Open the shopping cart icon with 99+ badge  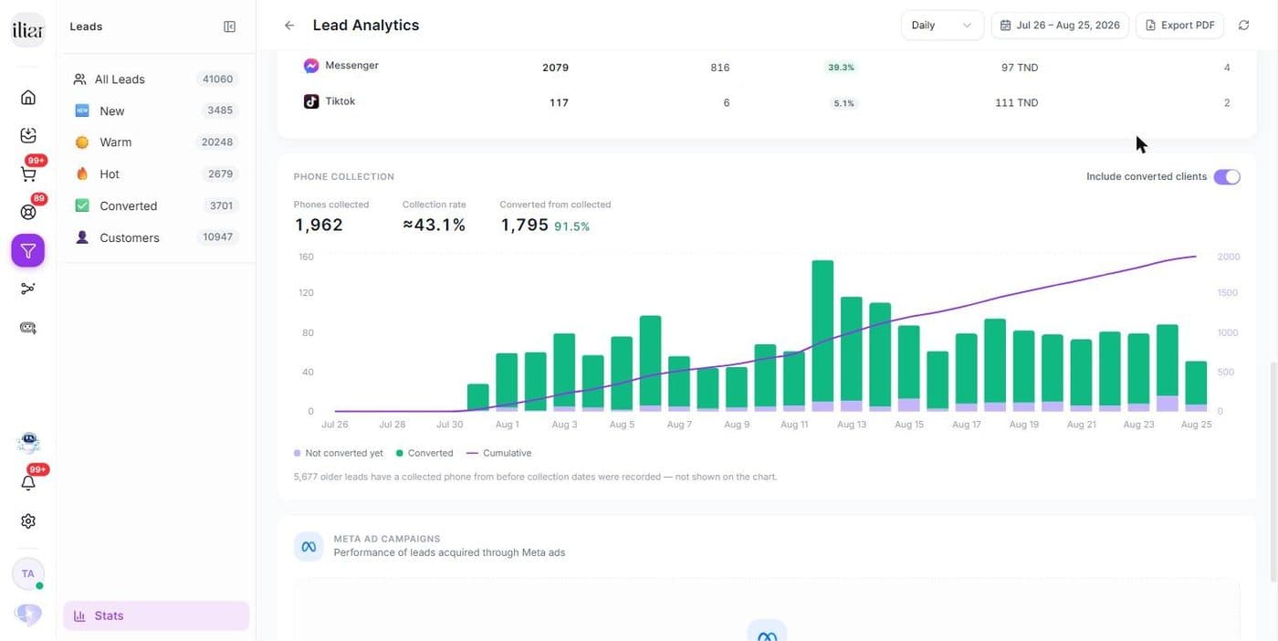(x=28, y=173)
